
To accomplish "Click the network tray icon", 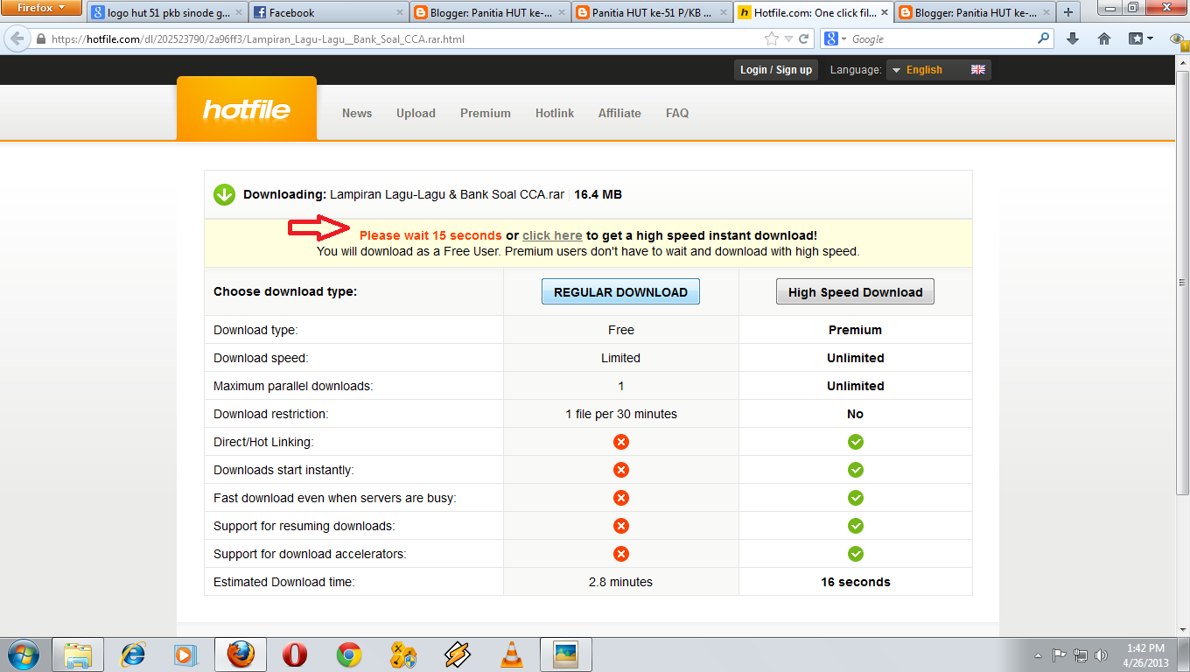I will click(x=1081, y=654).
